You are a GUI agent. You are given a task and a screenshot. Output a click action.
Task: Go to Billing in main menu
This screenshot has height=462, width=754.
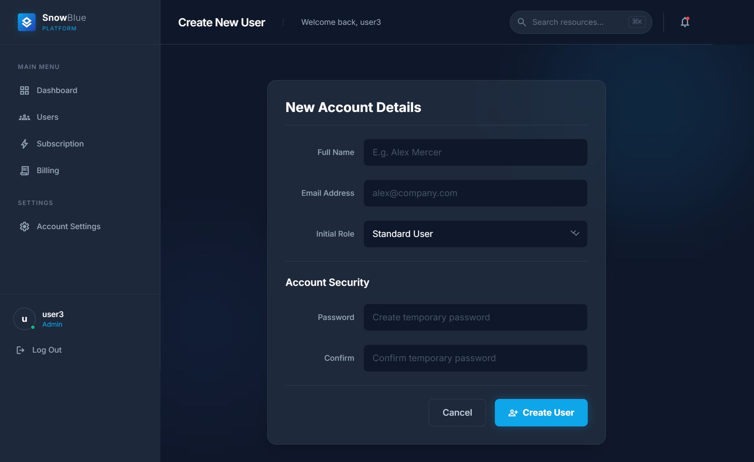(48, 171)
